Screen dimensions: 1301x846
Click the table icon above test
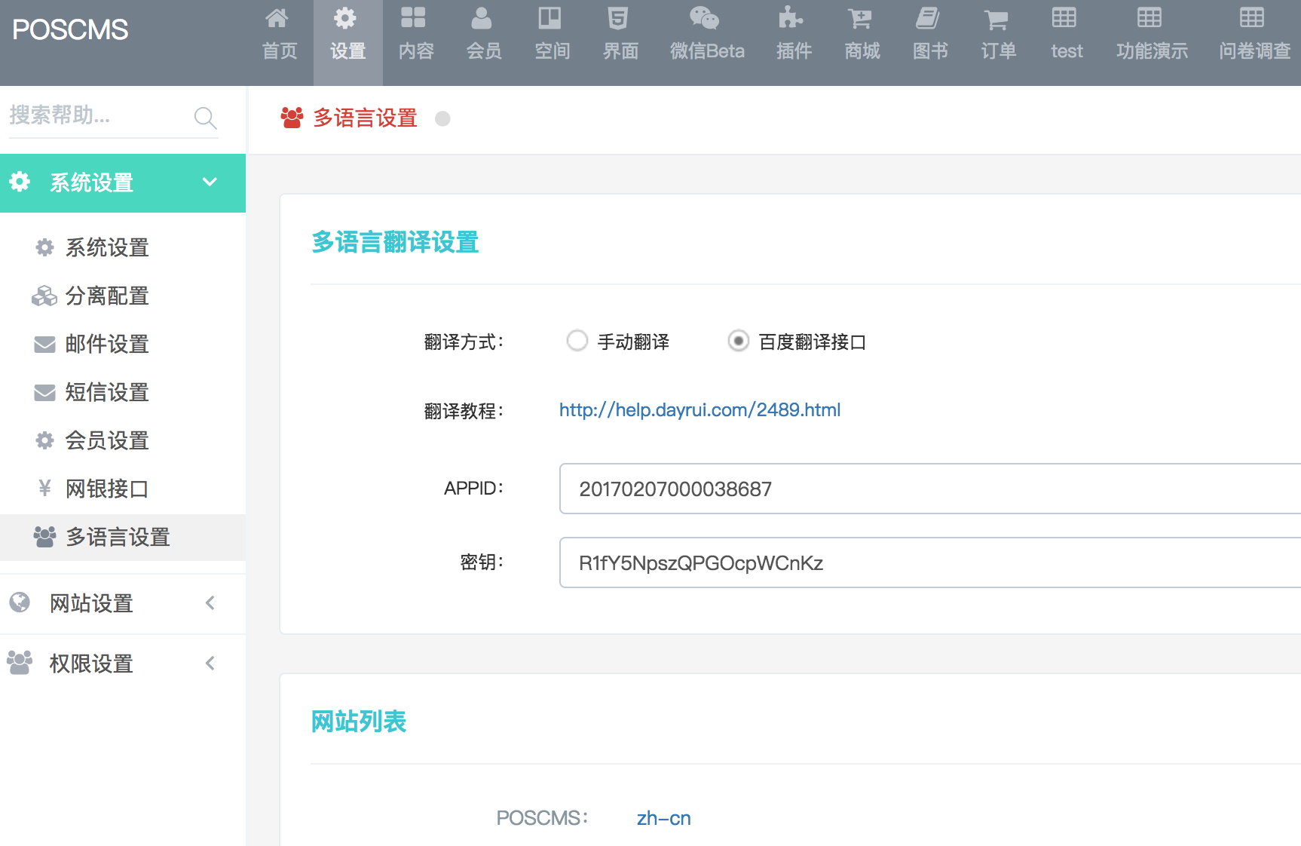point(1064,17)
